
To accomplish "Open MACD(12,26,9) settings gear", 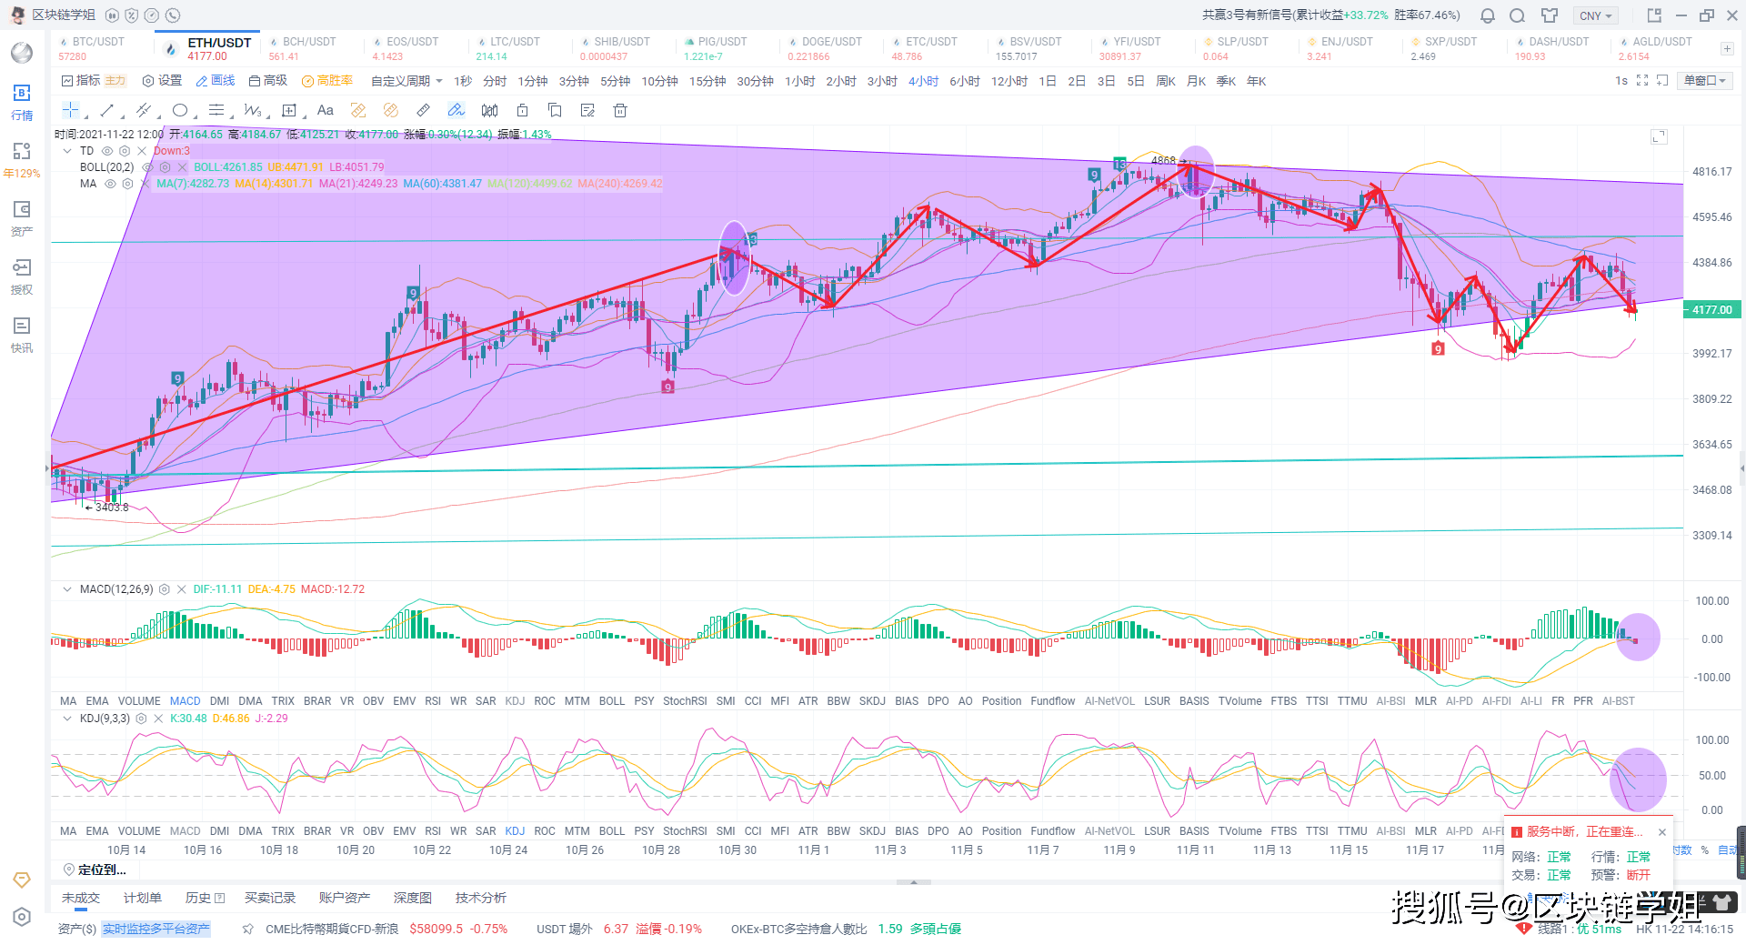I will [165, 589].
